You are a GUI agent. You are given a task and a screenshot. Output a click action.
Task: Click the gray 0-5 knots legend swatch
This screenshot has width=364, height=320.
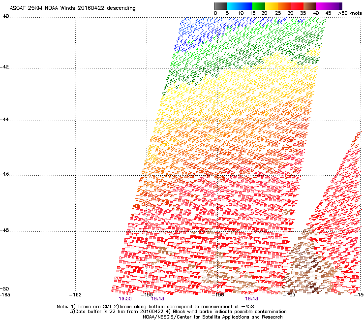pyautogui.click(x=220, y=6)
